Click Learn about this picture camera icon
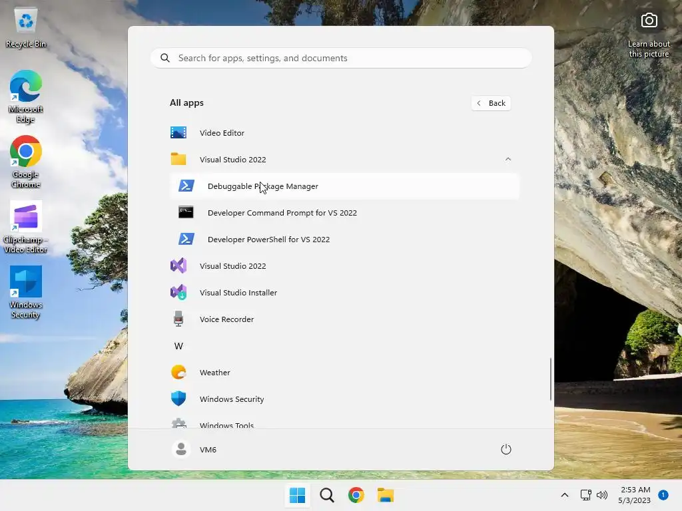682x511 pixels. [x=649, y=21]
